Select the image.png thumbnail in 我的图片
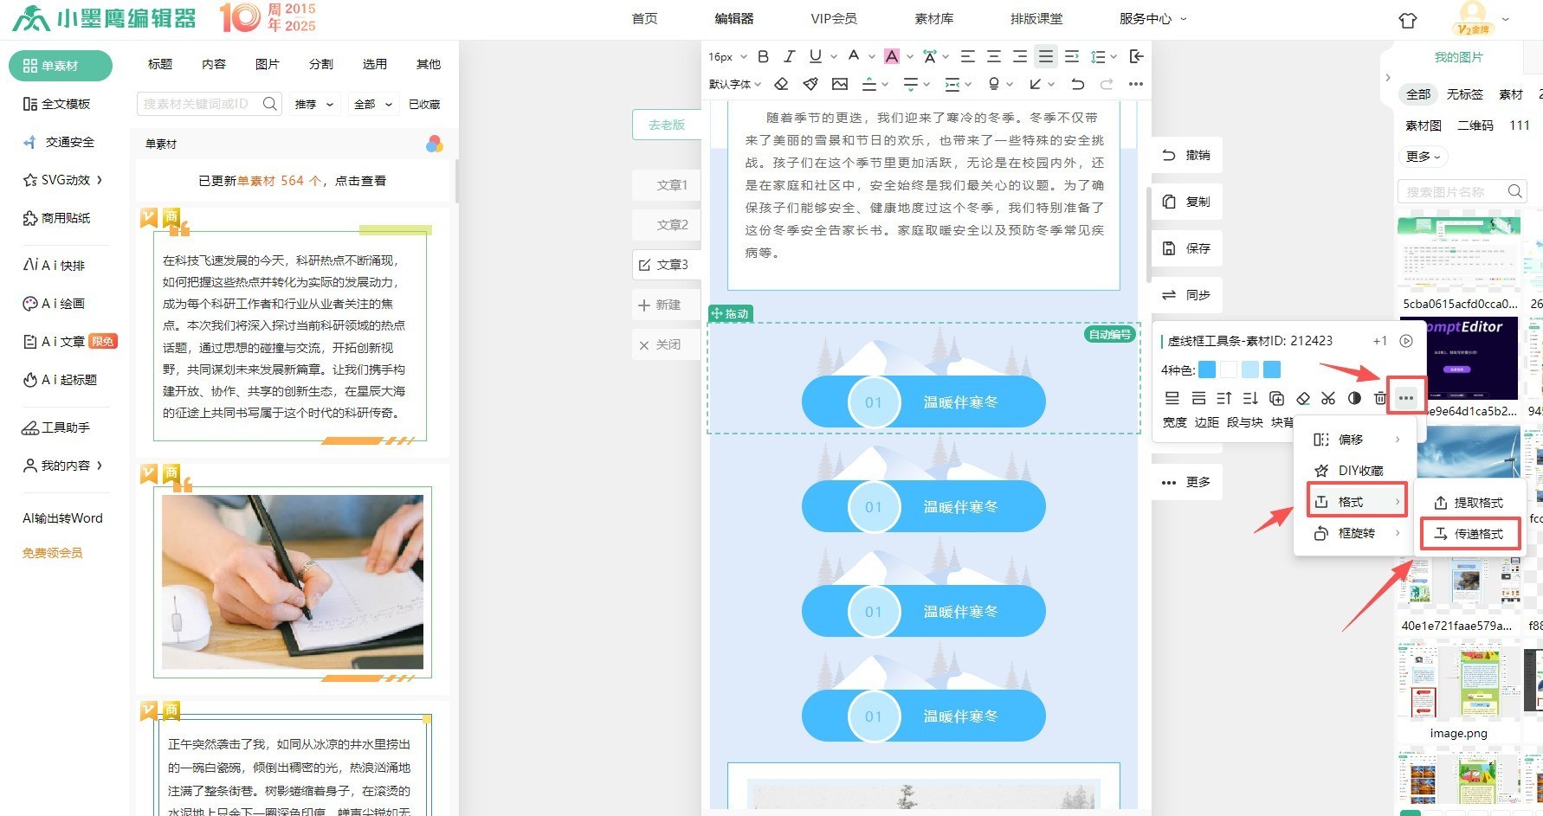The width and height of the screenshot is (1543, 816). pyautogui.click(x=1458, y=682)
